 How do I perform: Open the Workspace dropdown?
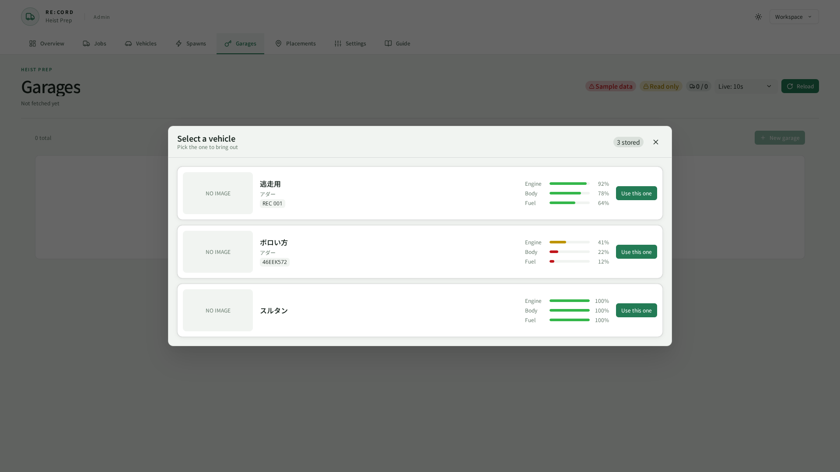(794, 17)
